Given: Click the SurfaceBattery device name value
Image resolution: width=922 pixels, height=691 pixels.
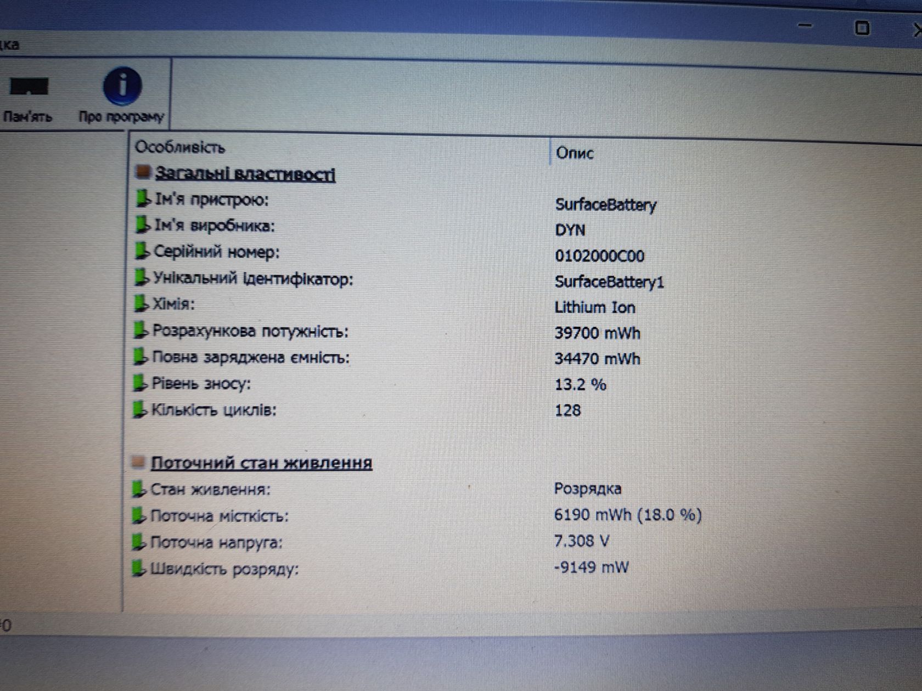Looking at the screenshot, I should click(x=605, y=205).
